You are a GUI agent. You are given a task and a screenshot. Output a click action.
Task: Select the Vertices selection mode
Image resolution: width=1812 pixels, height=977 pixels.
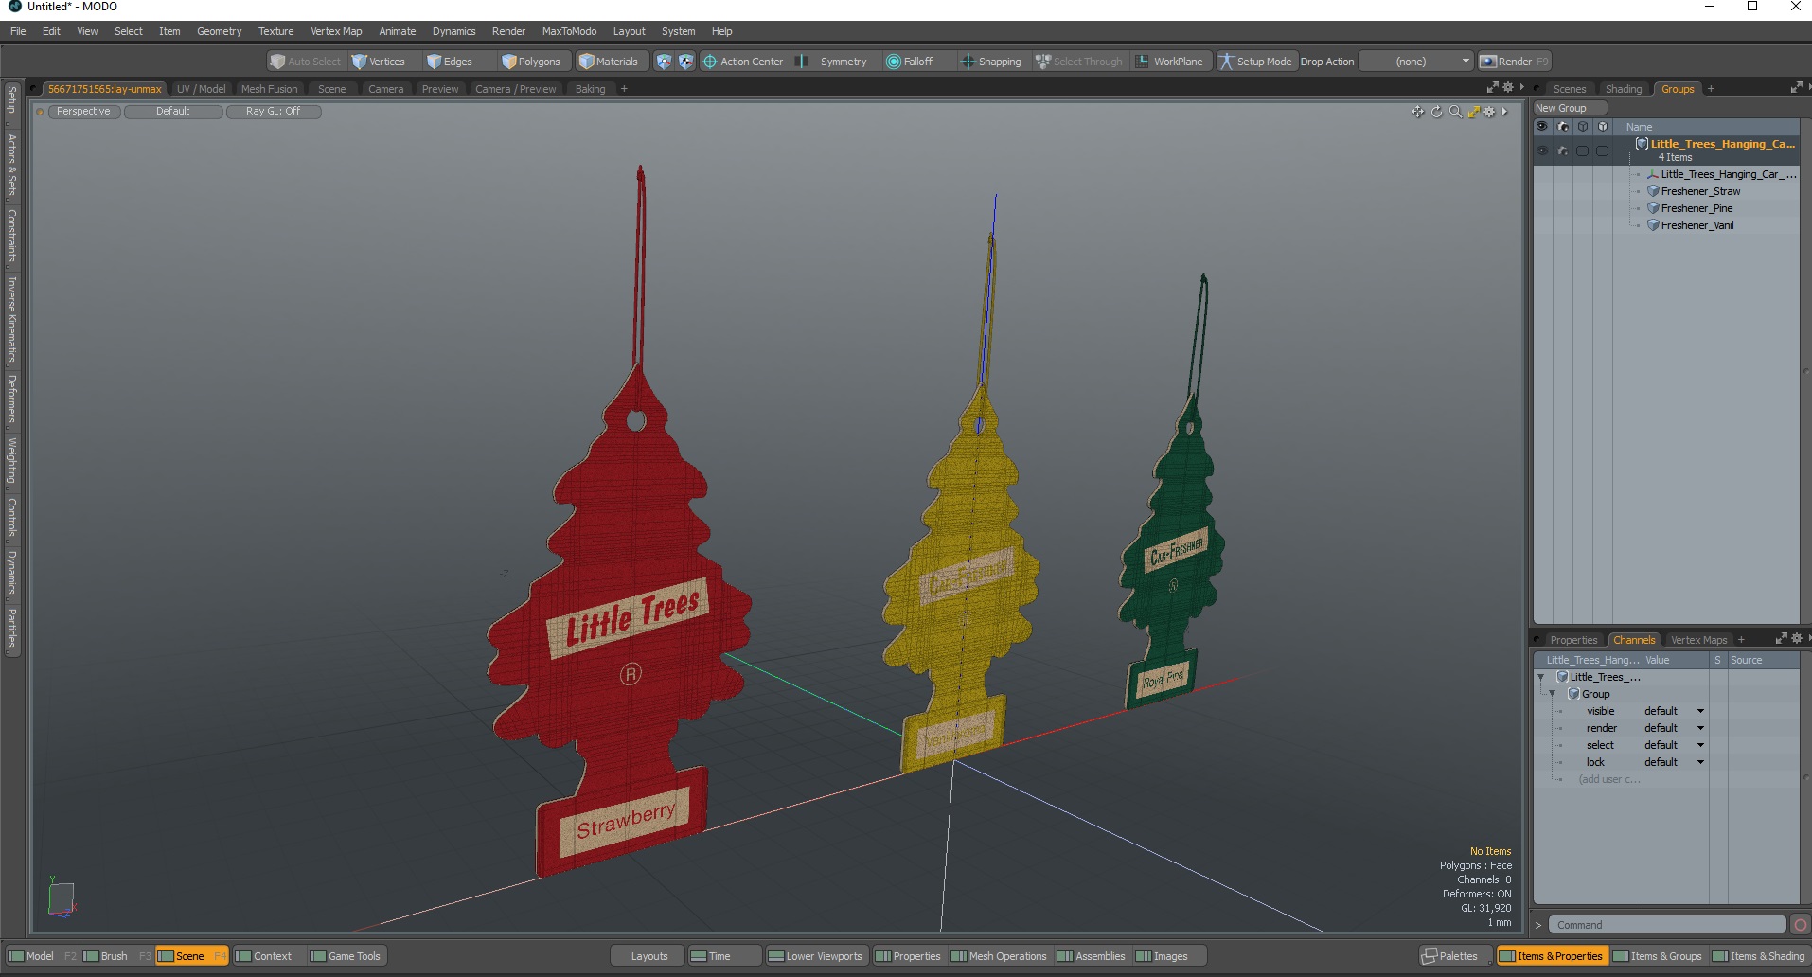(379, 62)
